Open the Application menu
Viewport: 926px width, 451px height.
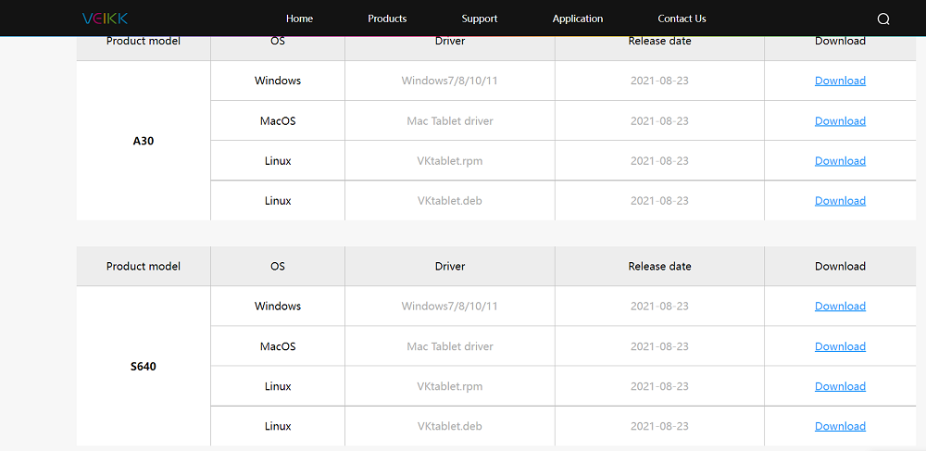coord(578,19)
